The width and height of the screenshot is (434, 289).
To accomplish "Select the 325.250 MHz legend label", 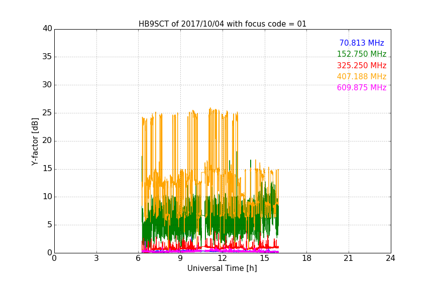I will tap(362, 65).
